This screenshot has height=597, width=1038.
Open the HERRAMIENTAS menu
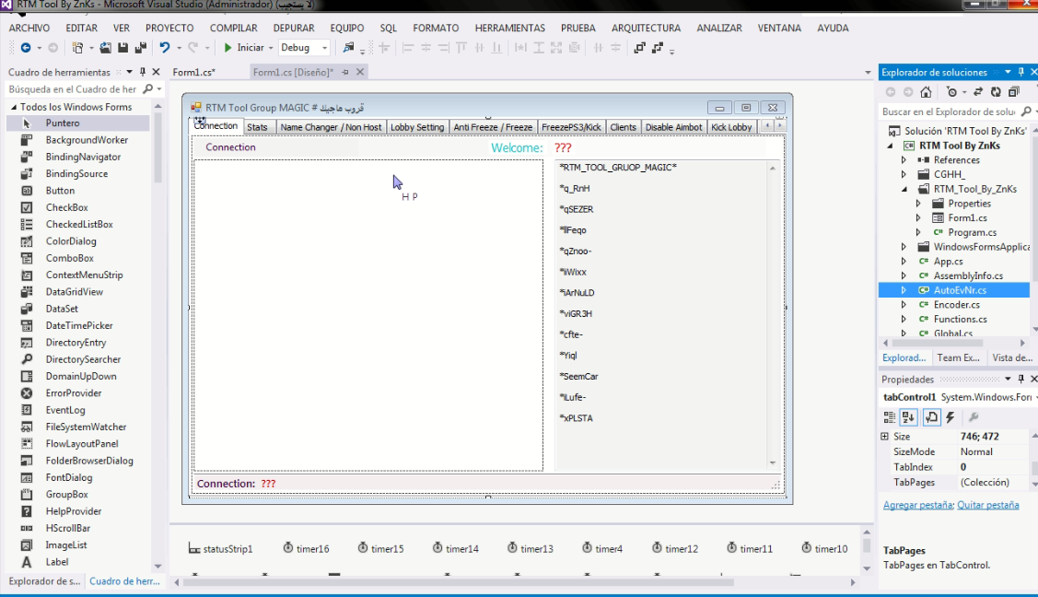[x=509, y=28]
